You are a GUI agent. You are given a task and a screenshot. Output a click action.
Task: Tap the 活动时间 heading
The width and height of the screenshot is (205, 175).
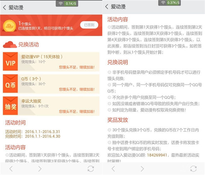[x=15, y=123]
